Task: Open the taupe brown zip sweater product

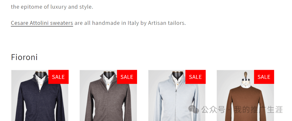Action: [x=108, y=95]
